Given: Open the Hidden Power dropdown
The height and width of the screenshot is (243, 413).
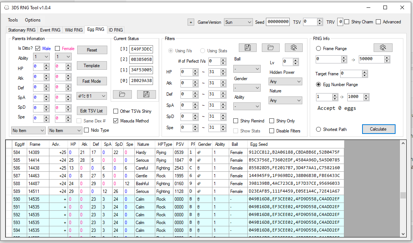Looking at the screenshot, I should point(285,82).
